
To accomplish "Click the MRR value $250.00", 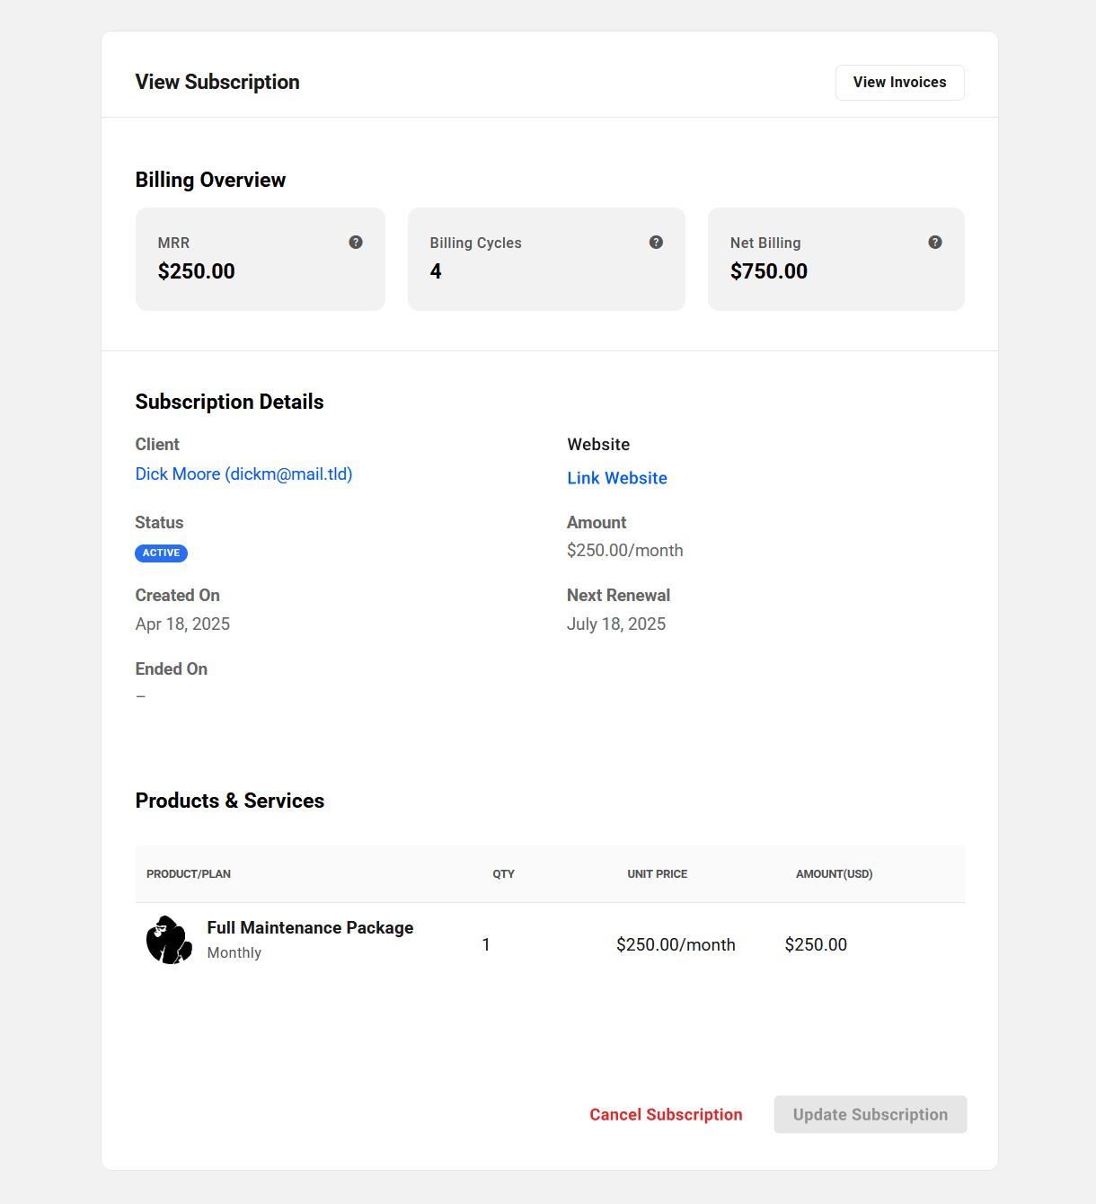I will point(196,271).
